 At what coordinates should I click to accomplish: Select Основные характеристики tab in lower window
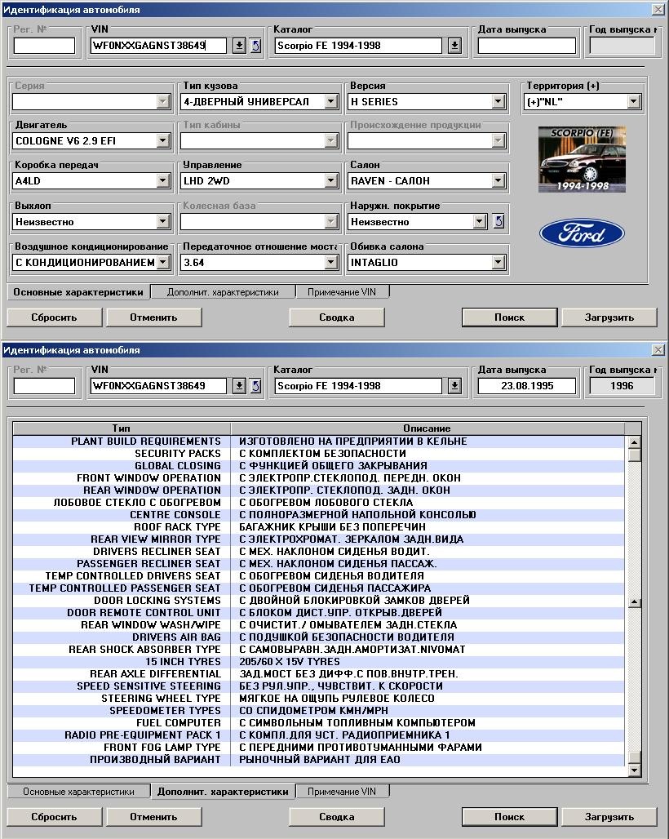point(78,792)
